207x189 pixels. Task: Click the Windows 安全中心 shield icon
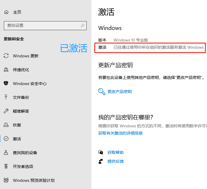coord(6,83)
